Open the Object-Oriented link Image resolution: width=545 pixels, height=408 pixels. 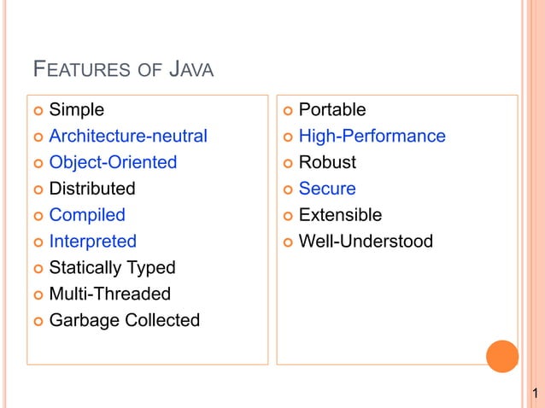point(113,162)
